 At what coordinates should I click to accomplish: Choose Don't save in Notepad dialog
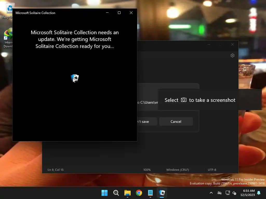coord(147,122)
